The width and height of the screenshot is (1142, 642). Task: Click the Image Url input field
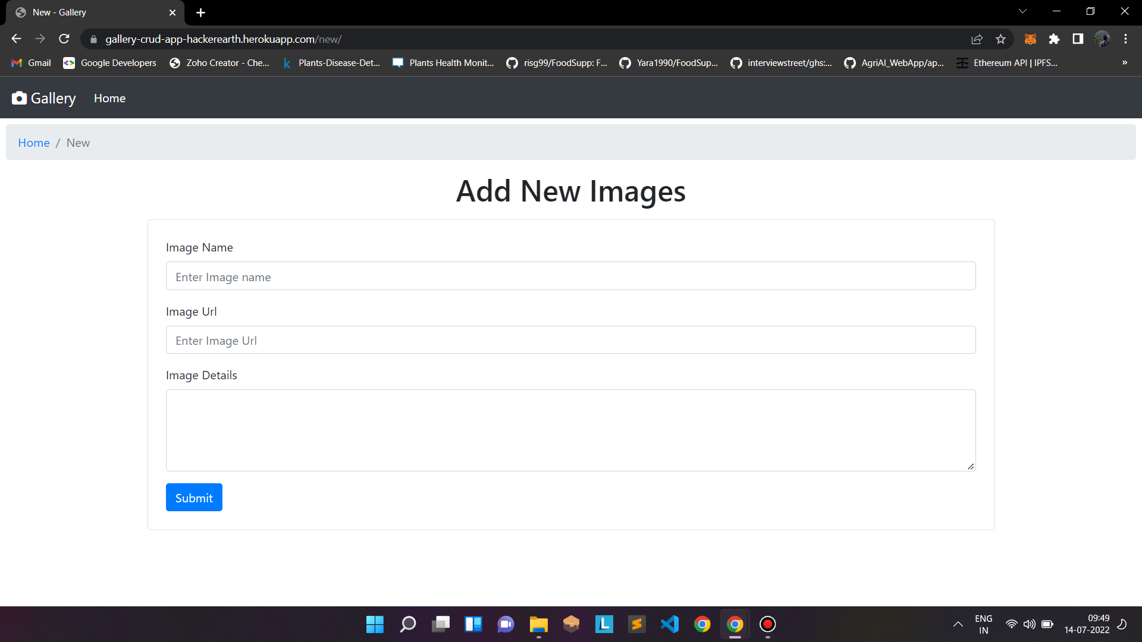click(571, 340)
